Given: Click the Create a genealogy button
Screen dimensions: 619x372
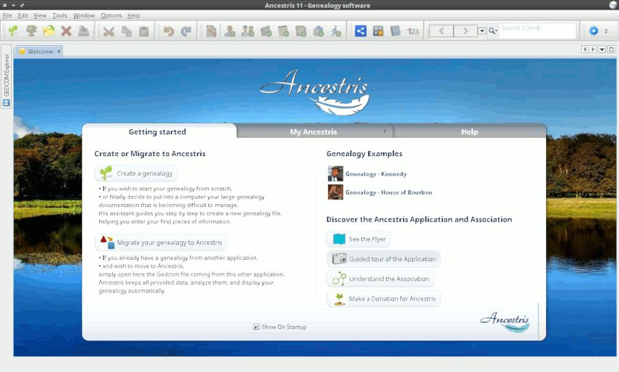Looking at the screenshot, I should tap(136, 173).
